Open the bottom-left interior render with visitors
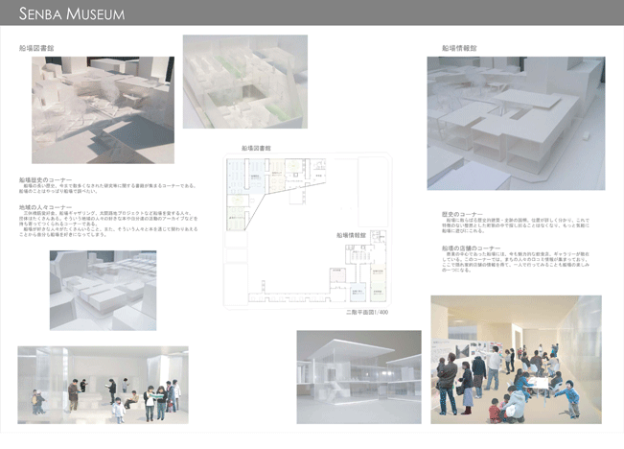Screen dimensions: 624x449 coord(102,384)
